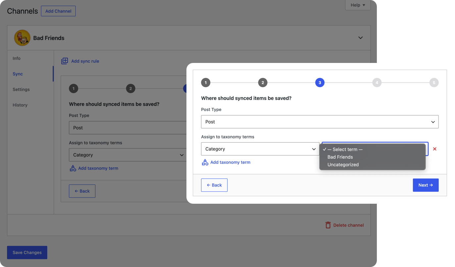Click the Bad Friends channel title
The width and height of the screenshot is (455, 267).
49,38
